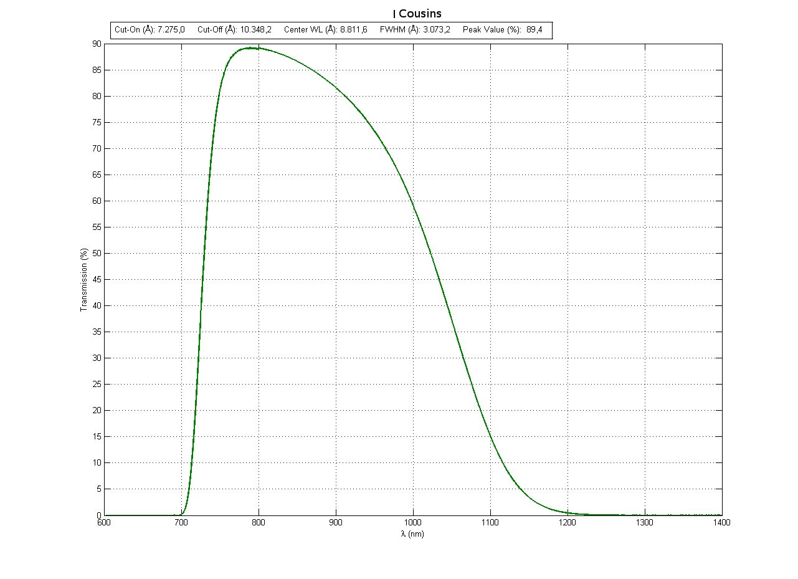798x579 pixels.
Task: Click y-axis tick label 70
Action: click(x=97, y=148)
